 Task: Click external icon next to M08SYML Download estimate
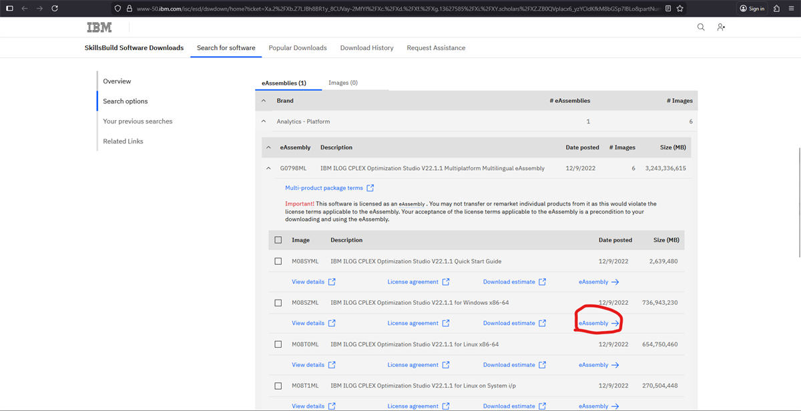pyautogui.click(x=542, y=282)
